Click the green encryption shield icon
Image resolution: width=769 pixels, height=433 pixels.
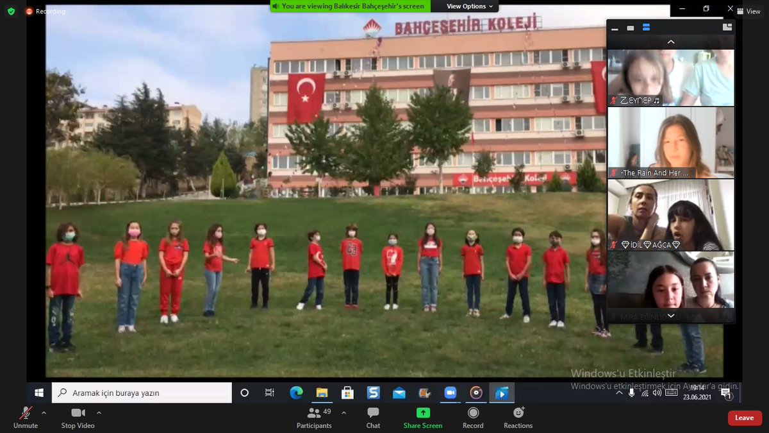(x=11, y=11)
